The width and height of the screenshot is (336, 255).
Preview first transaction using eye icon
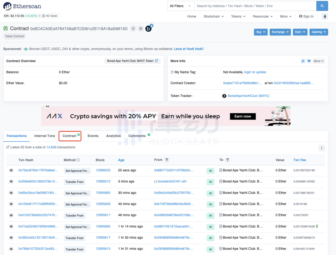[11, 170]
